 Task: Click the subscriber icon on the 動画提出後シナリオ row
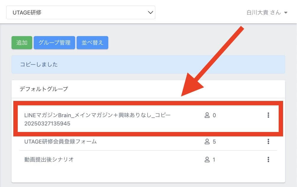[x=207, y=159]
